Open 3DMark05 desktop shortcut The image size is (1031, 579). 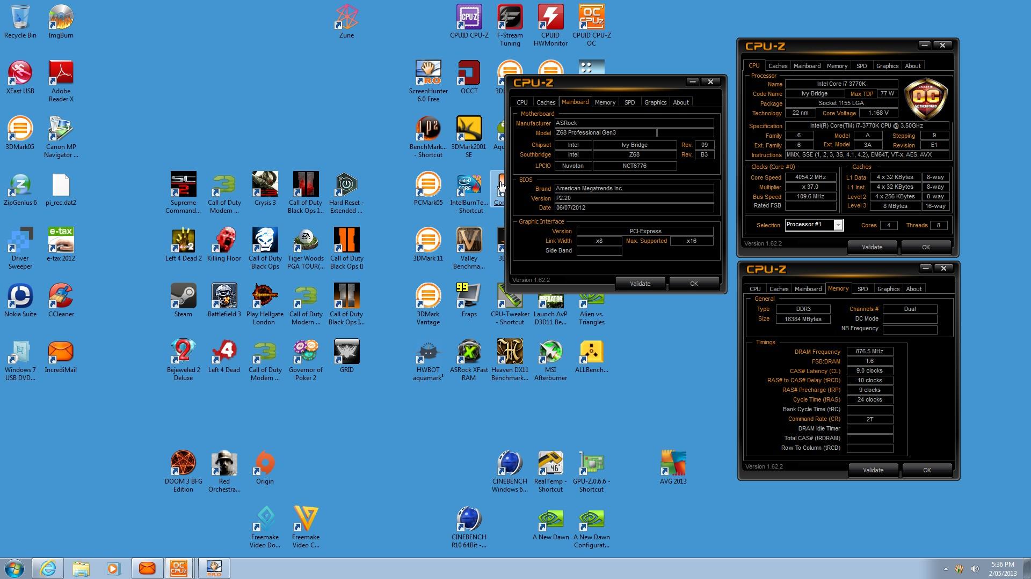pyautogui.click(x=20, y=133)
